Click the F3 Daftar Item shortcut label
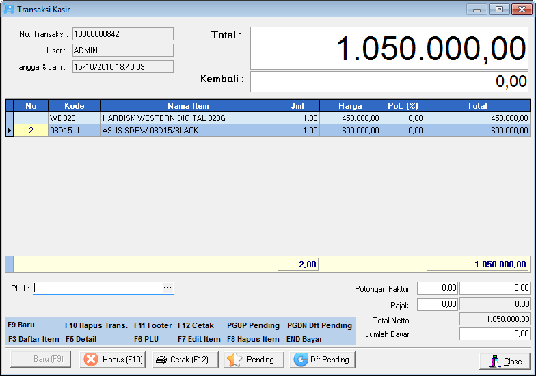Viewport: 536px width, 376px height. pos(33,339)
